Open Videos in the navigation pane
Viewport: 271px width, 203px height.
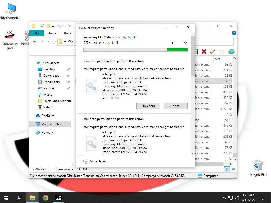(x=48, y=107)
